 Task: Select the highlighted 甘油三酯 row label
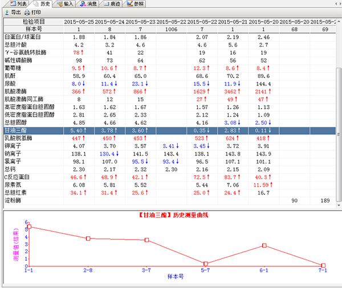(15, 130)
